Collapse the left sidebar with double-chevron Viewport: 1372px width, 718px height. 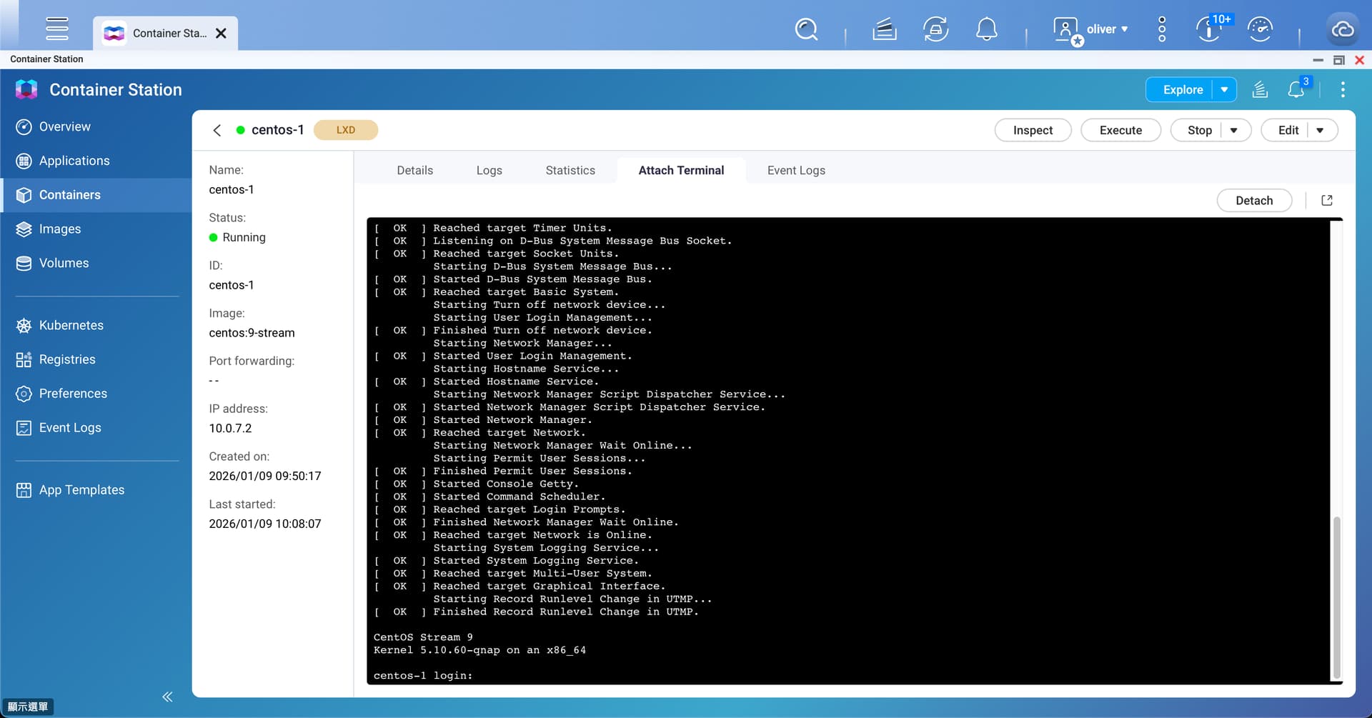point(167,697)
